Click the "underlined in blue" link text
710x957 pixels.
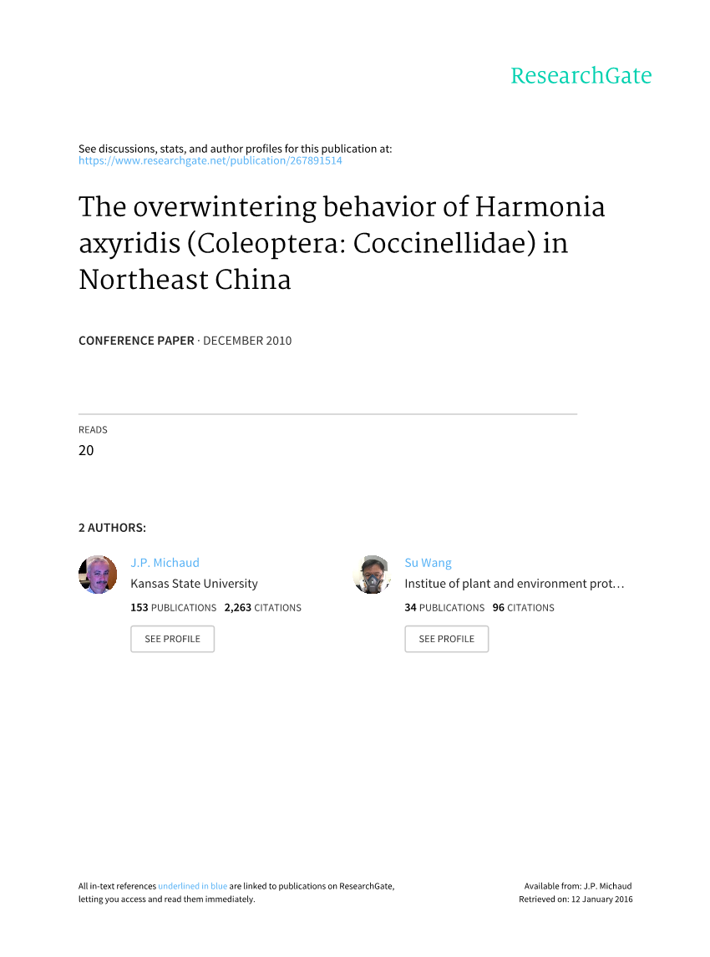[192, 886]
